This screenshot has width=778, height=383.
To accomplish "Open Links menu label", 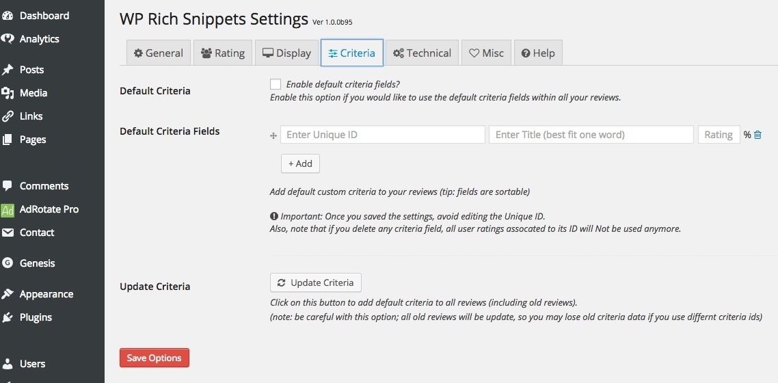I will (x=31, y=116).
